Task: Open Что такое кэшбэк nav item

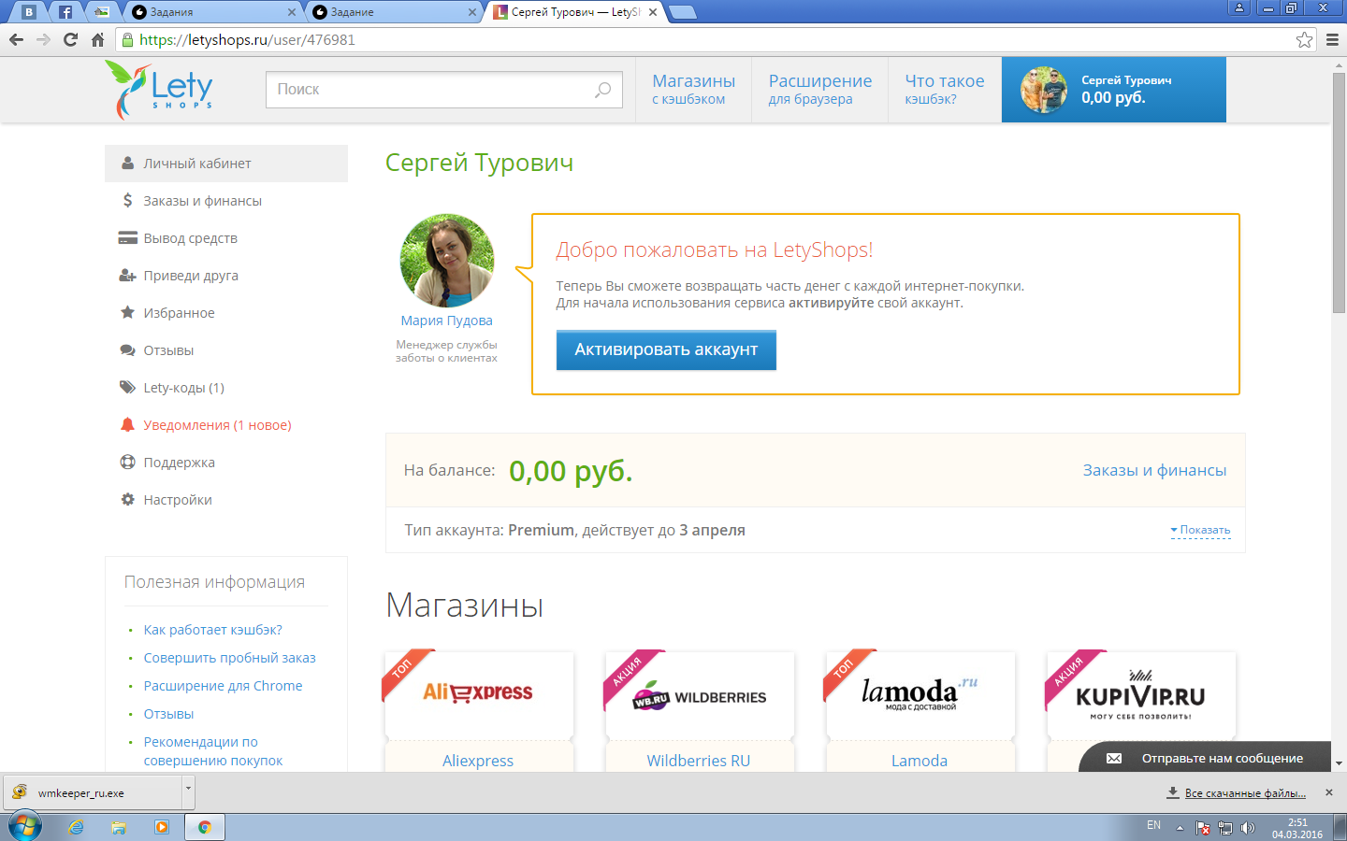Action: click(x=945, y=90)
